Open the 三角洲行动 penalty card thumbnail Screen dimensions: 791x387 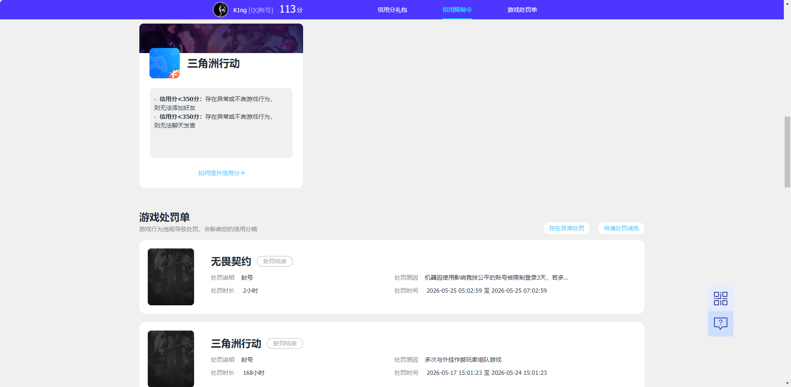(171, 359)
